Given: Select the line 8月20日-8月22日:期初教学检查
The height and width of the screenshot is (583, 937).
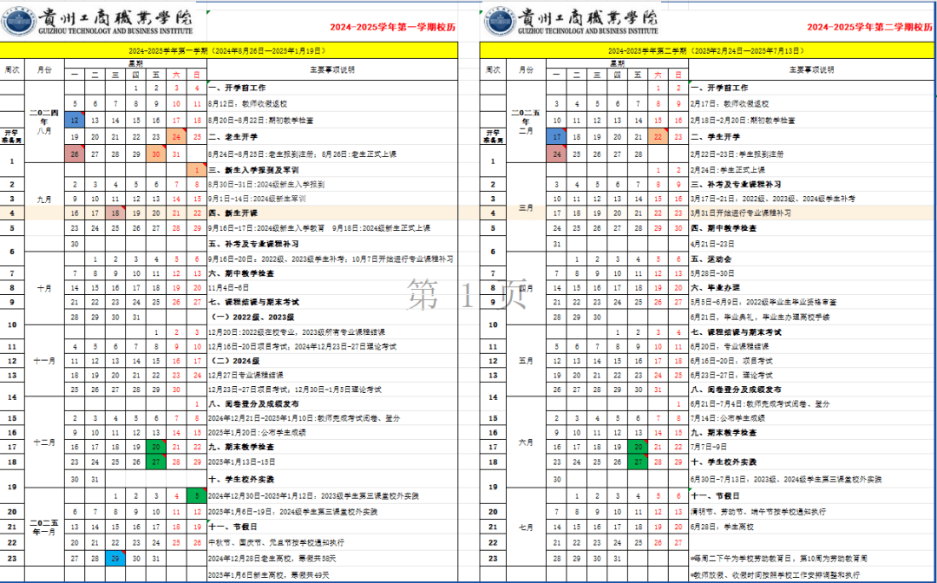Looking at the screenshot, I should coord(260,121).
